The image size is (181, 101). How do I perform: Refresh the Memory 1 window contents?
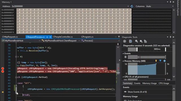(132, 6)
